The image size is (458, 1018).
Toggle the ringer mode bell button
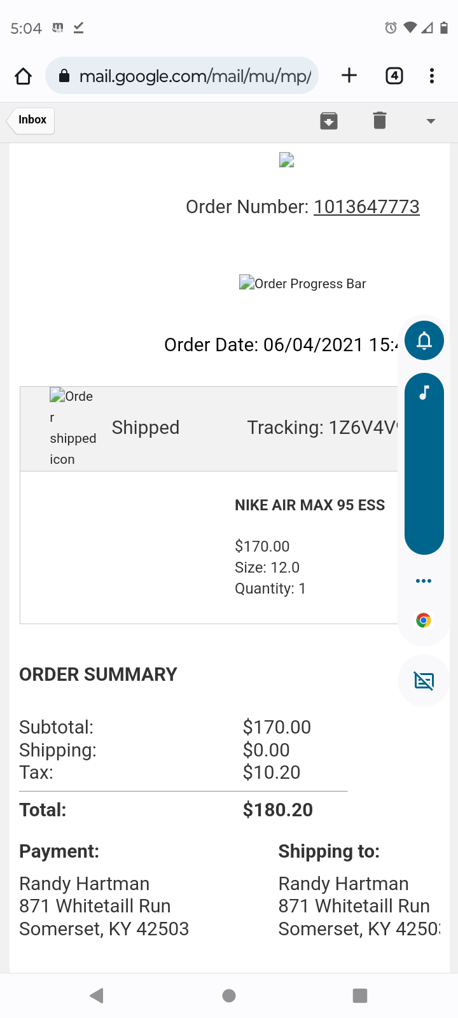tap(424, 341)
